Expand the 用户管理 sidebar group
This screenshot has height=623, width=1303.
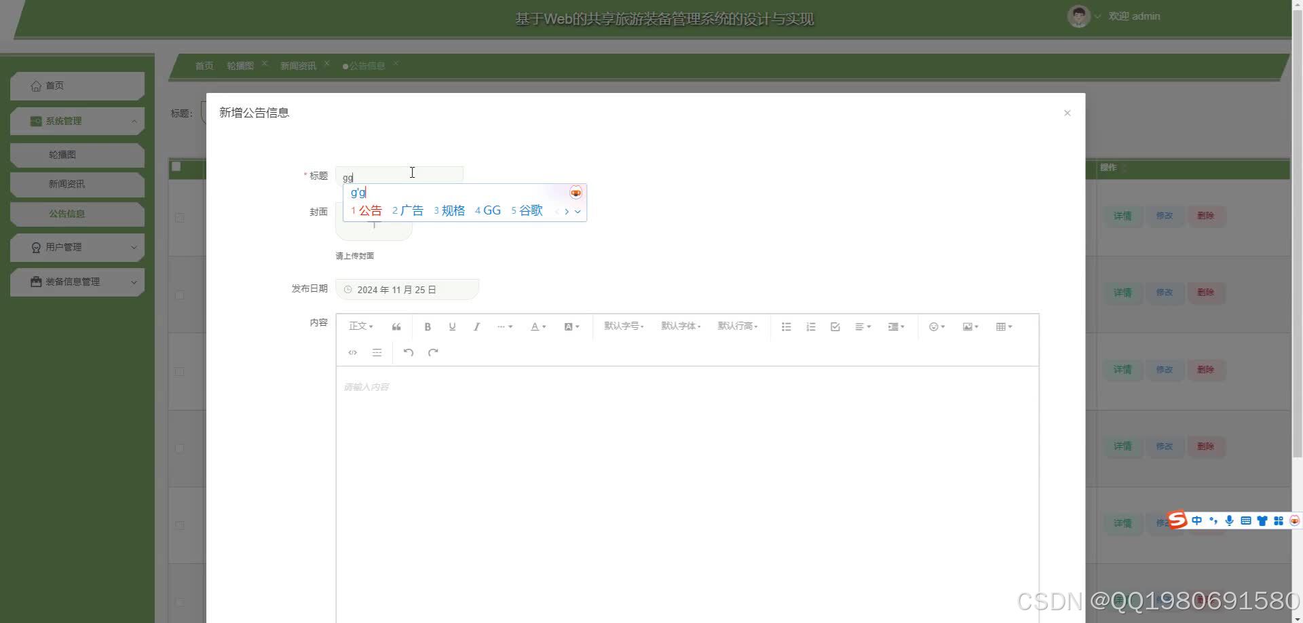pyautogui.click(x=77, y=247)
